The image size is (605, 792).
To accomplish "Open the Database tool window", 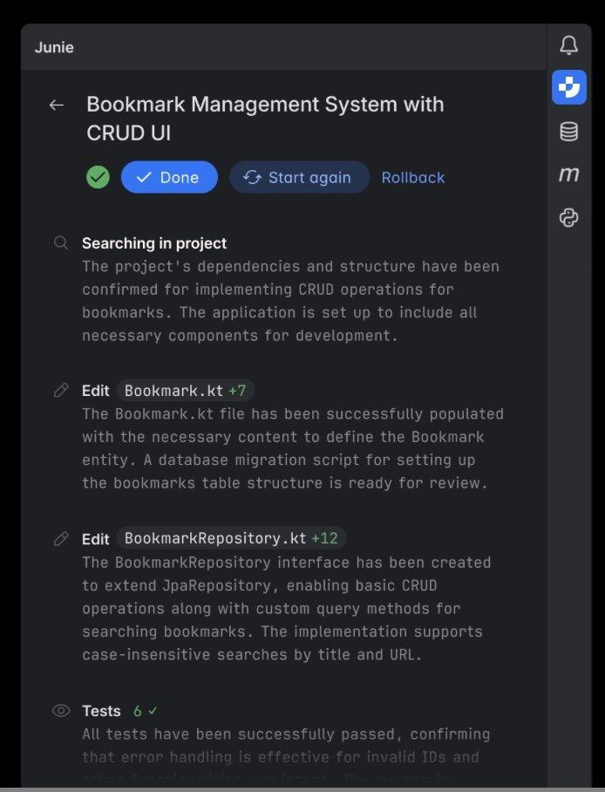I will (568, 131).
